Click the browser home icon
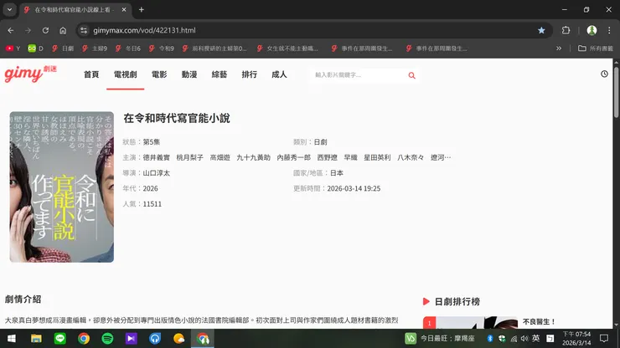620x348 pixels. click(63, 30)
